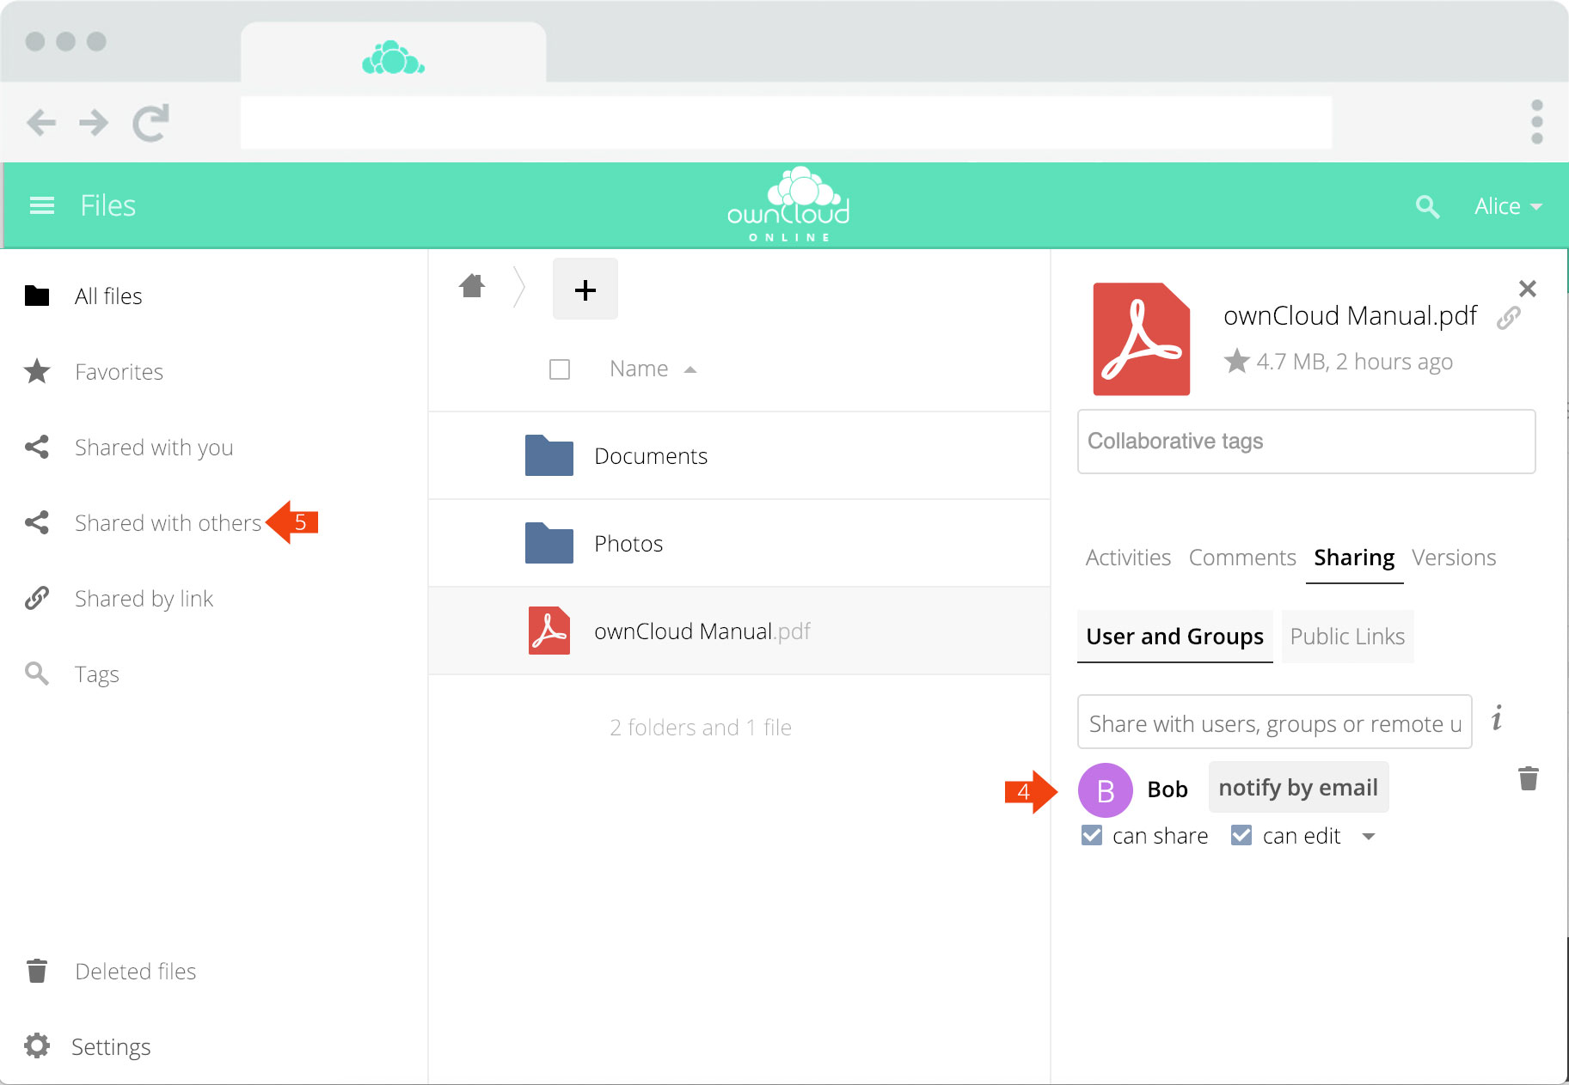Go to home folder via house icon
The image size is (1569, 1085).
point(472,286)
